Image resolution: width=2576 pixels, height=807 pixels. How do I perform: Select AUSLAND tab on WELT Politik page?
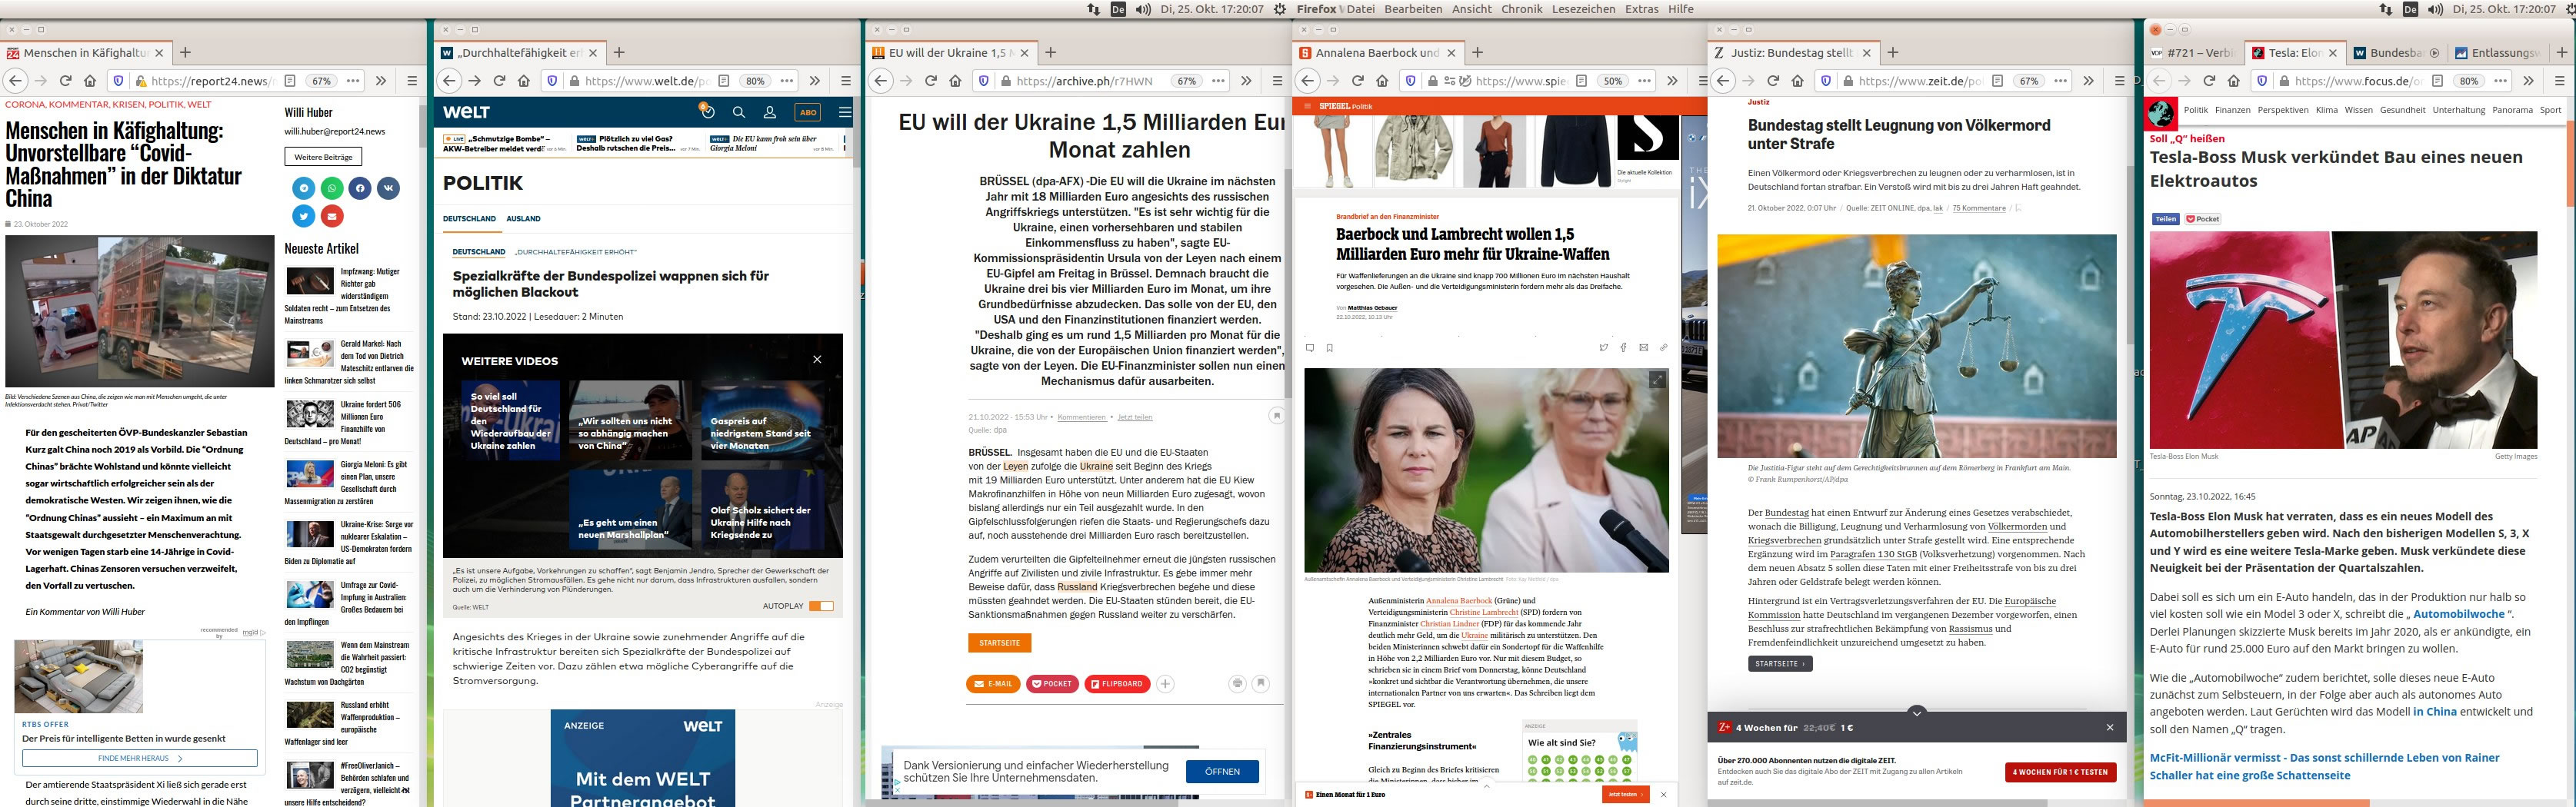pos(523,219)
